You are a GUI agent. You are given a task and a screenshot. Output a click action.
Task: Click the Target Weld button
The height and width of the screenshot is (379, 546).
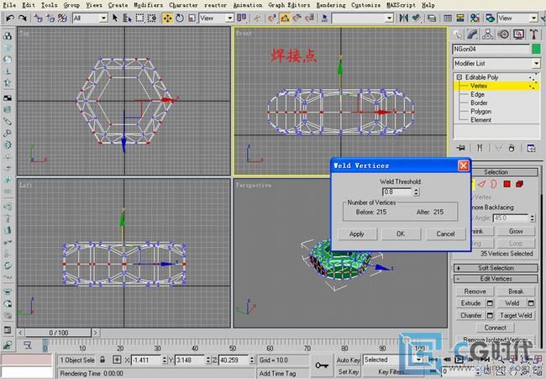(x=516, y=316)
